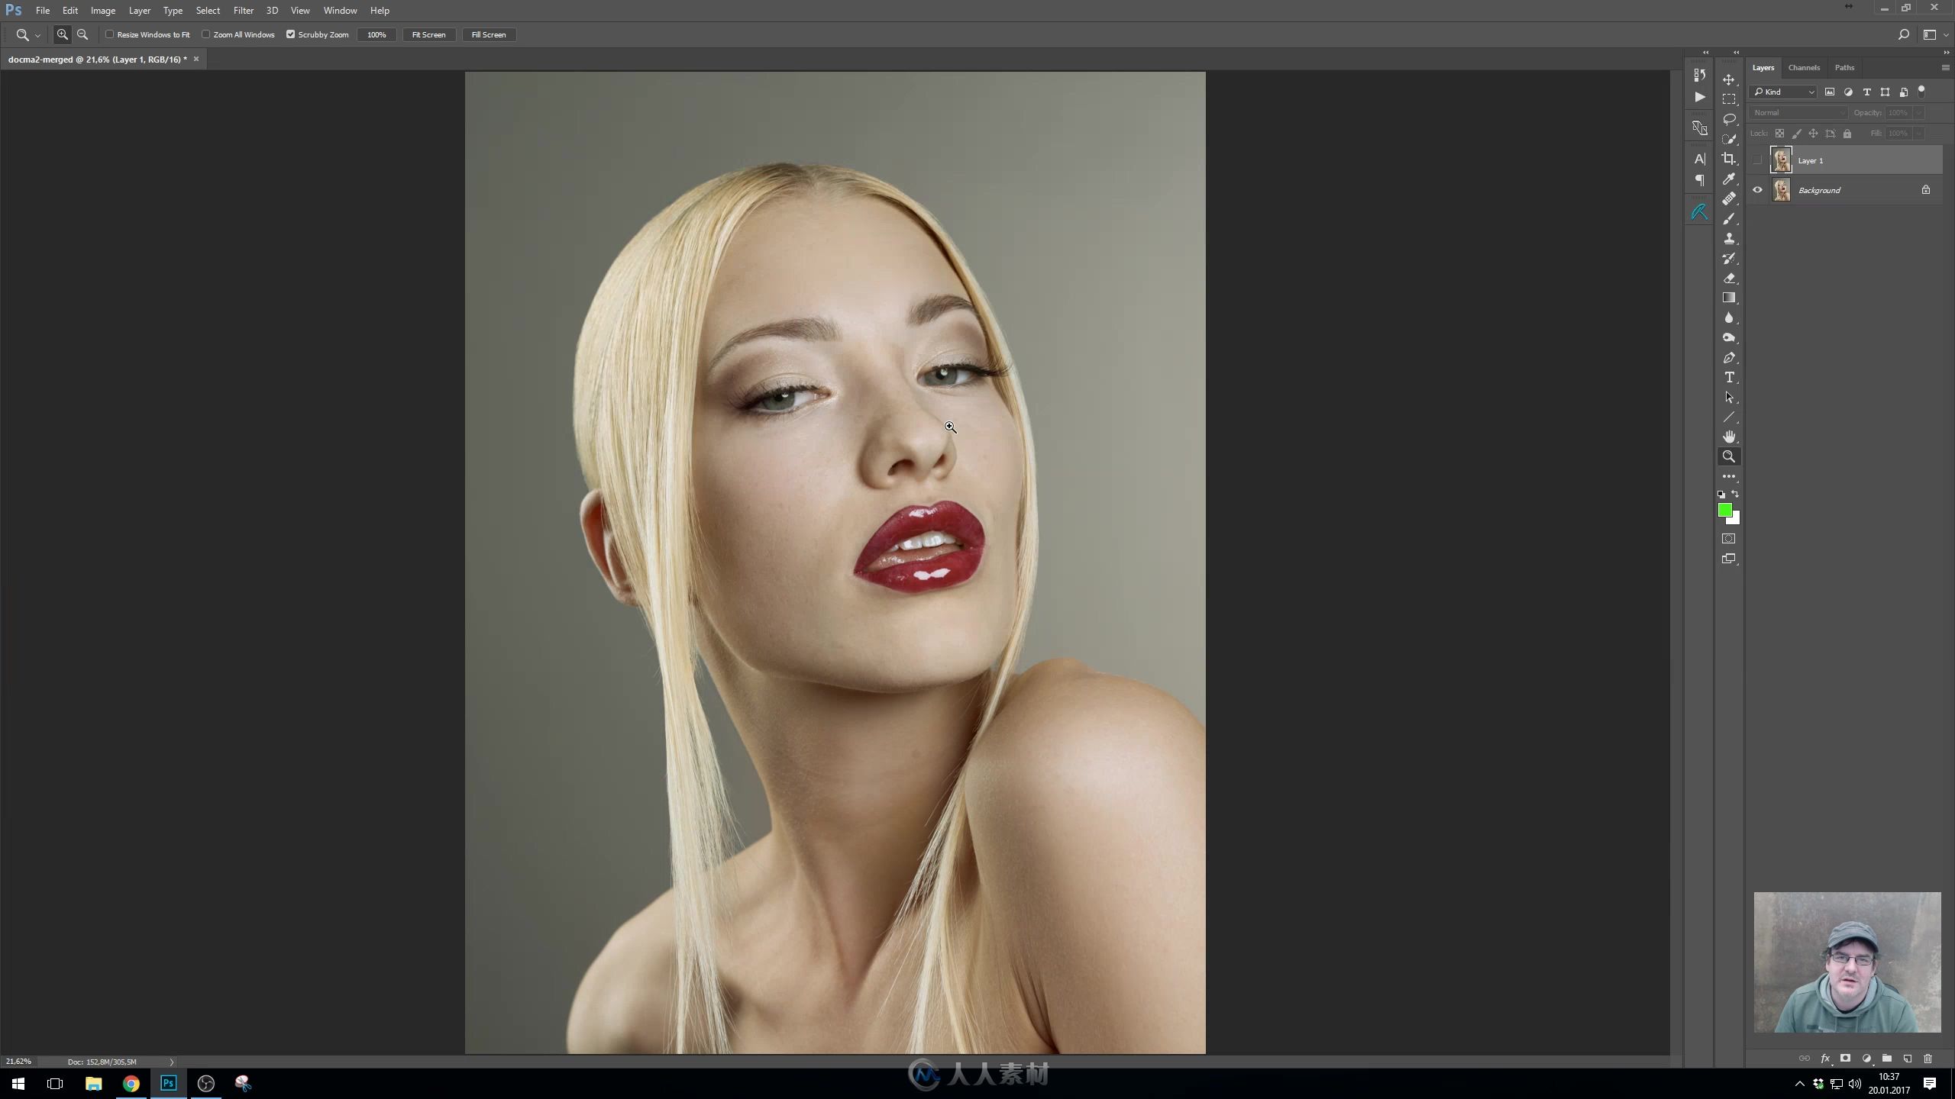The width and height of the screenshot is (1955, 1099).
Task: Select the Crop tool
Action: pyautogui.click(x=1728, y=159)
